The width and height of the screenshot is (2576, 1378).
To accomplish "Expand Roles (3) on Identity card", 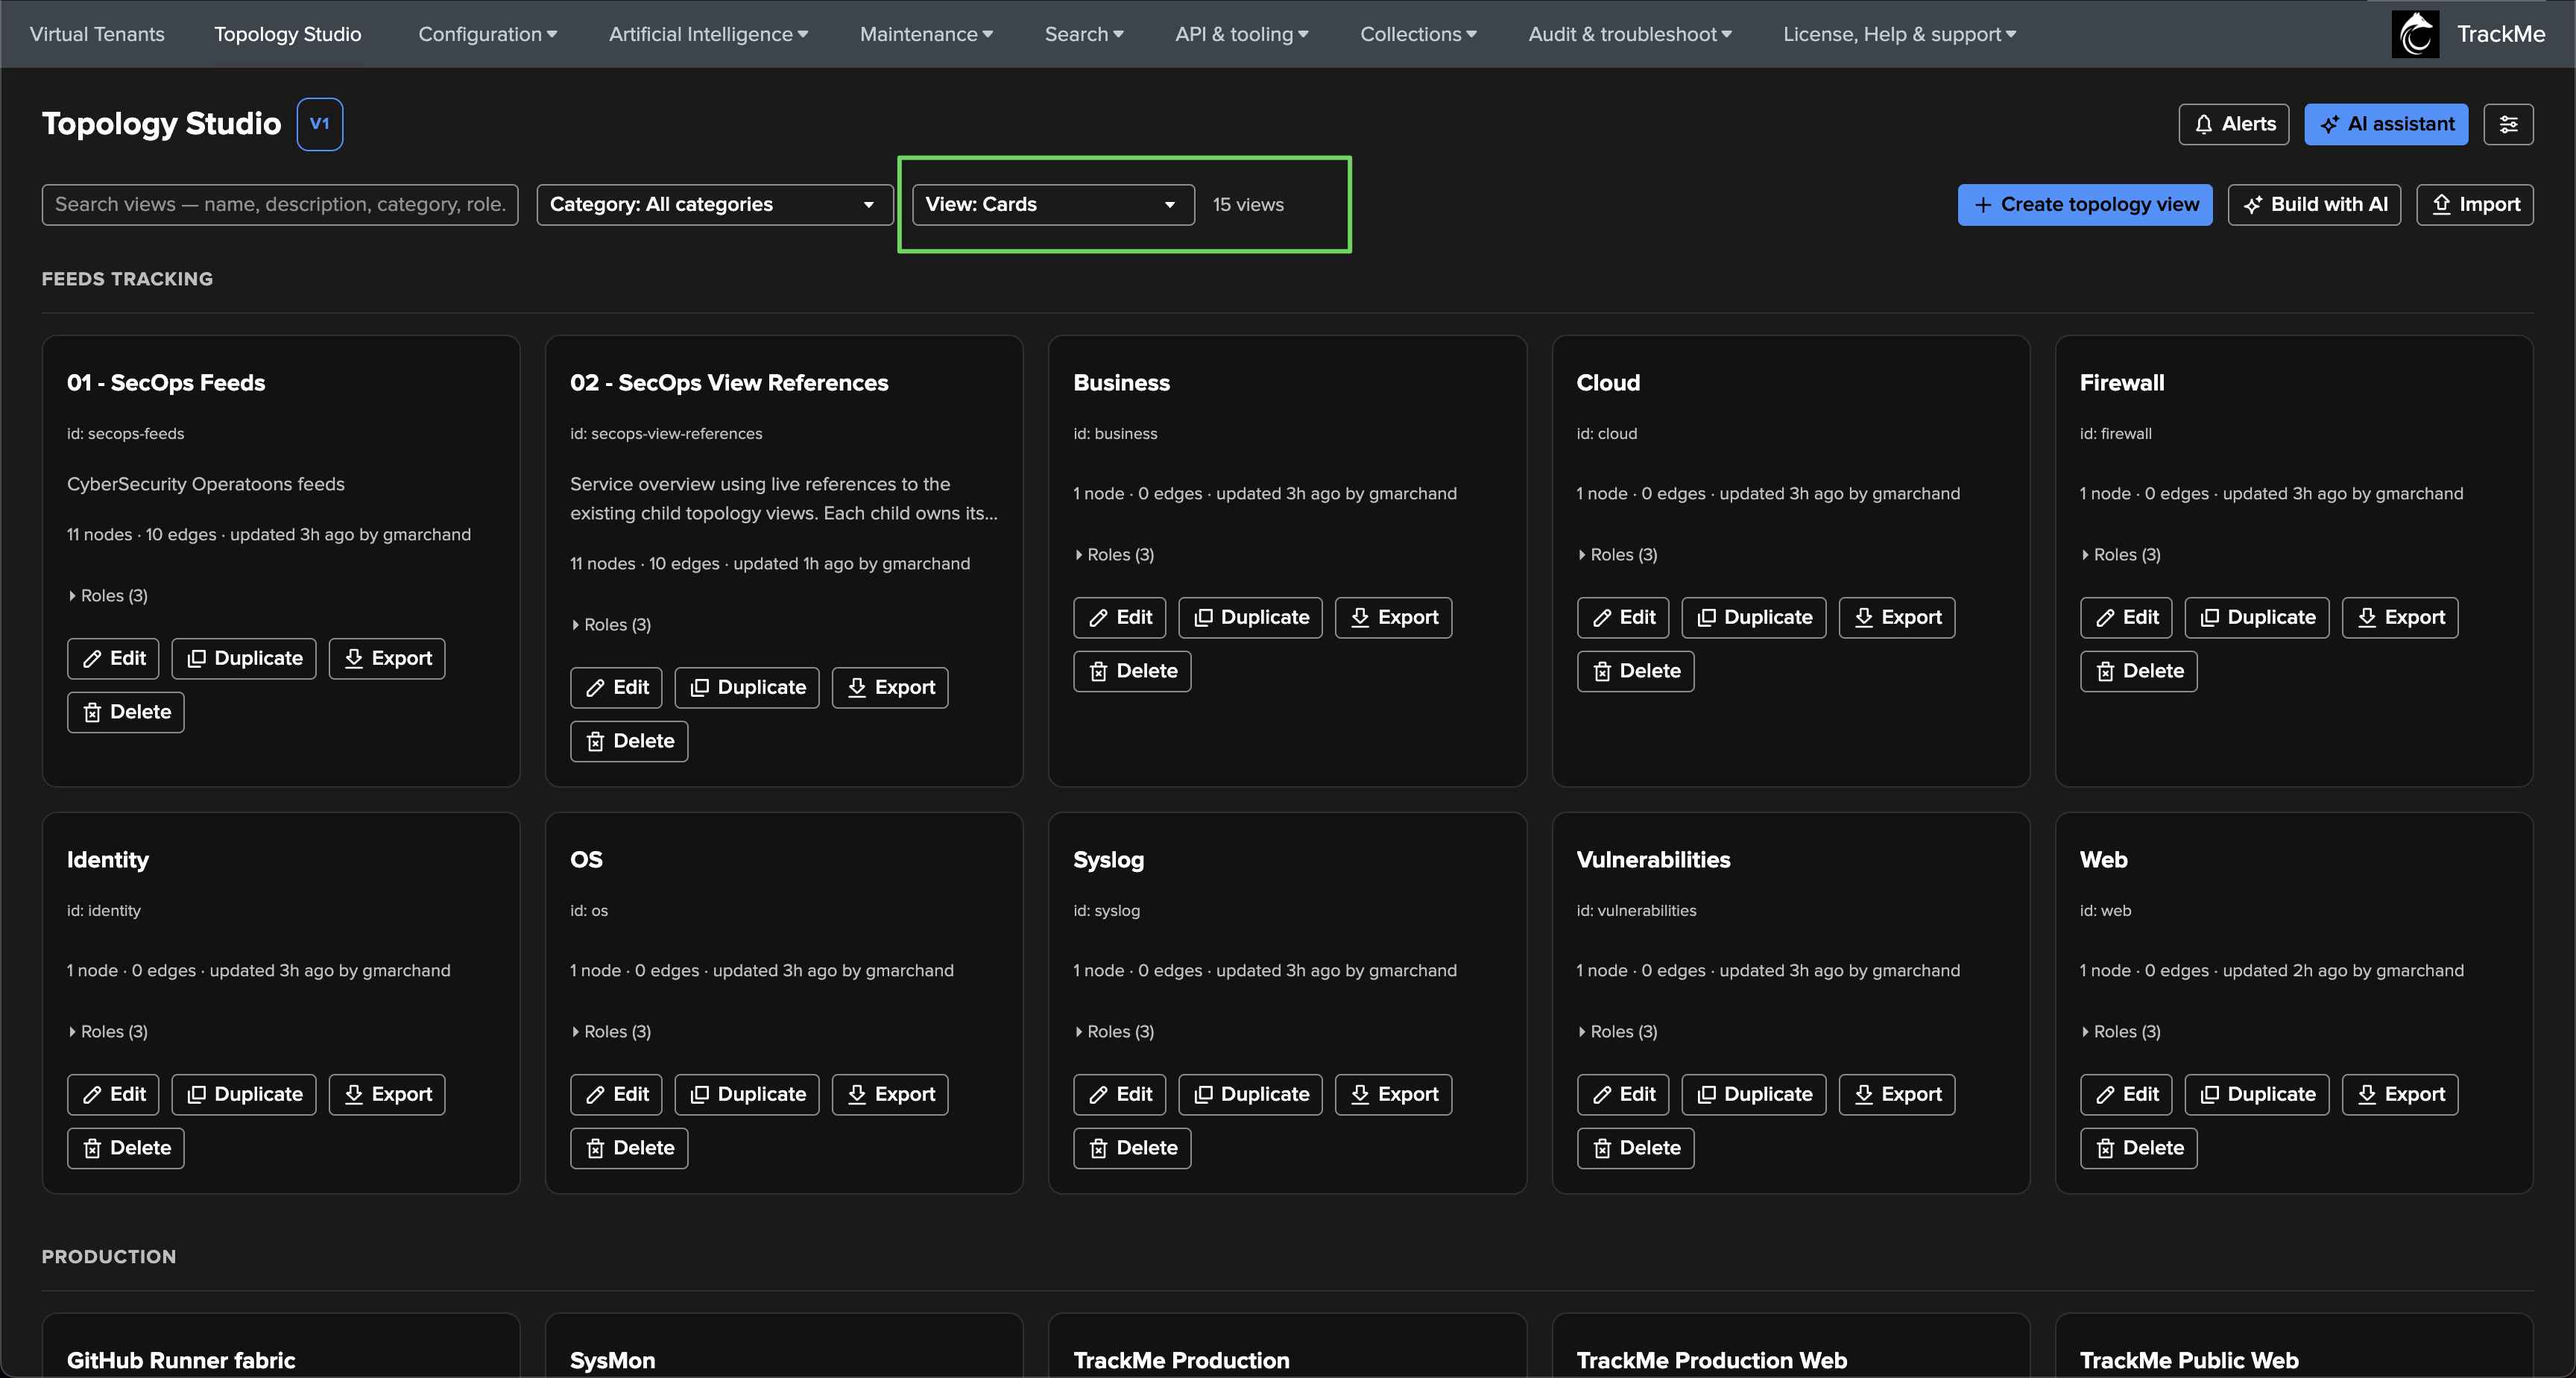I will click(108, 1031).
